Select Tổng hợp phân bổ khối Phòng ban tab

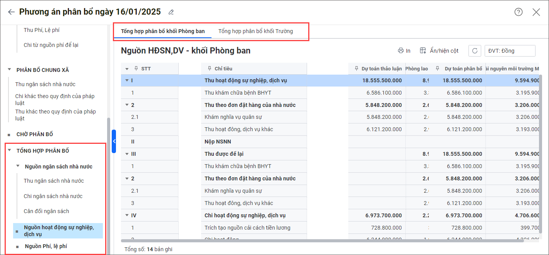163,31
